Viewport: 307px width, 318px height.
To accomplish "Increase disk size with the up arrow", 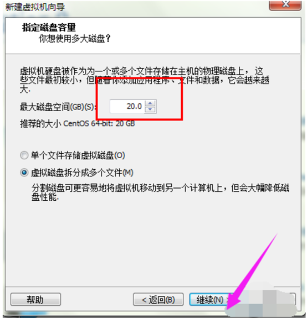I will click(150, 103).
